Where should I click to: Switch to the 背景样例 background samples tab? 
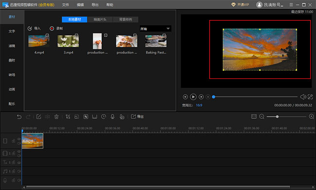(x=126, y=19)
